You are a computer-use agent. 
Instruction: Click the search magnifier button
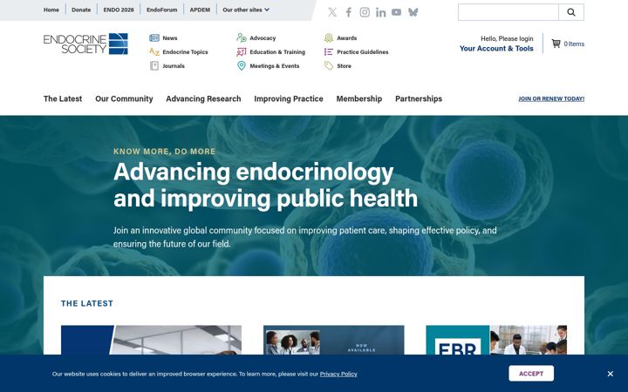point(571,12)
